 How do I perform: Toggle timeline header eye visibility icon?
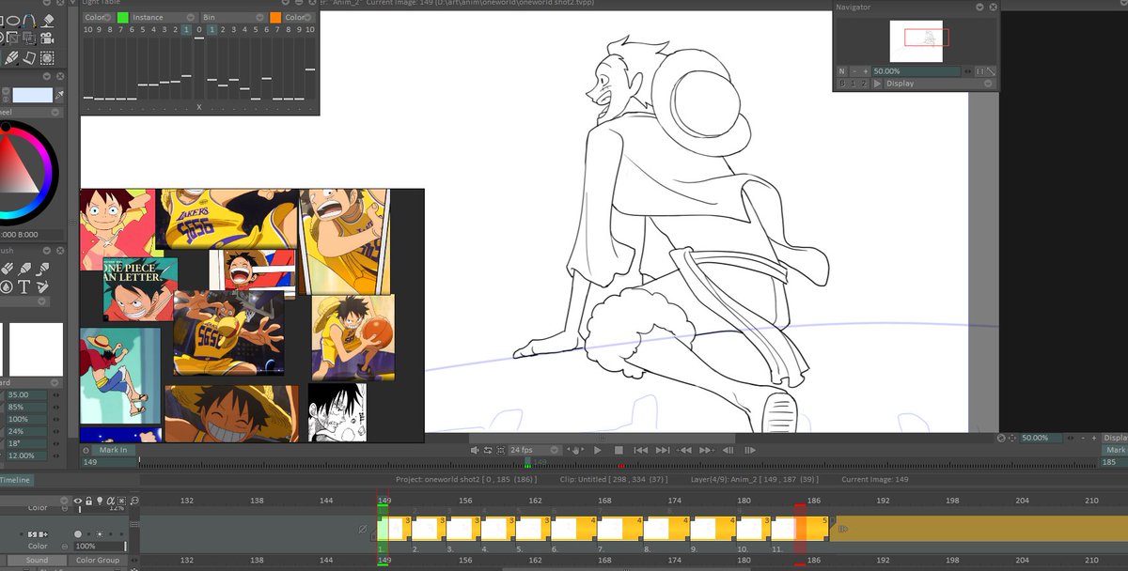[78, 501]
